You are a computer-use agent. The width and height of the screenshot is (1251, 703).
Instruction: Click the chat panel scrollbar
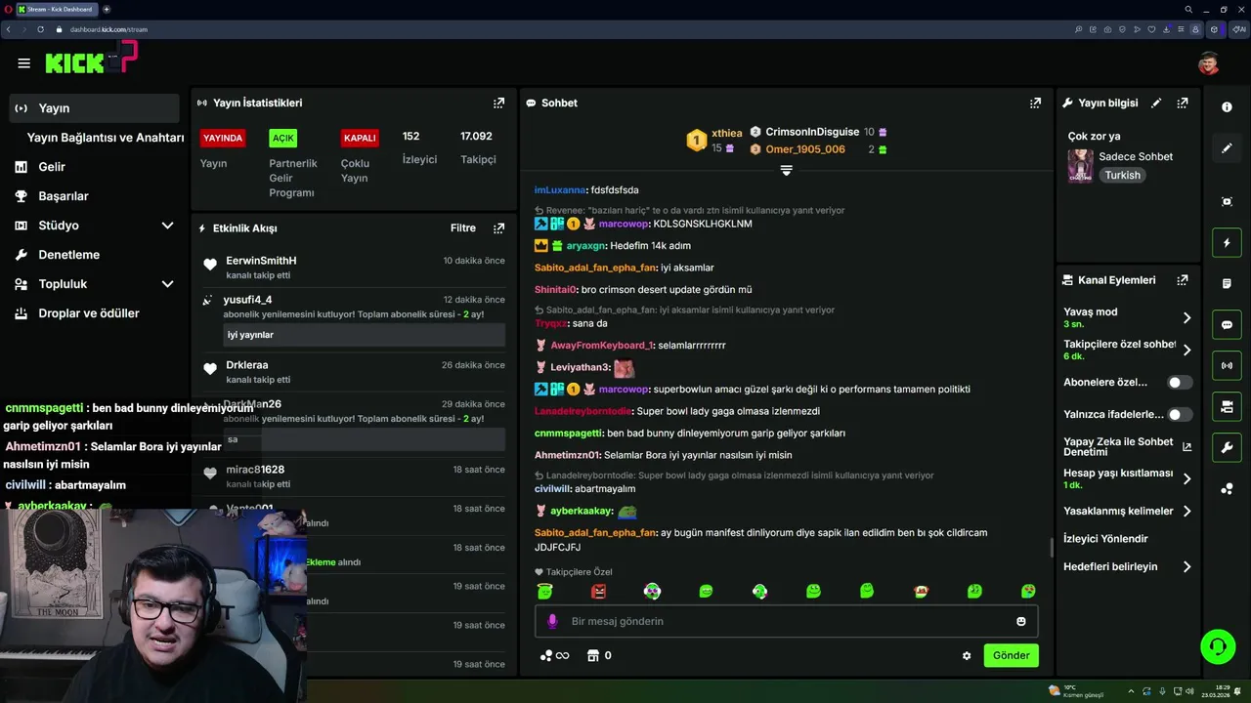pos(1052,547)
